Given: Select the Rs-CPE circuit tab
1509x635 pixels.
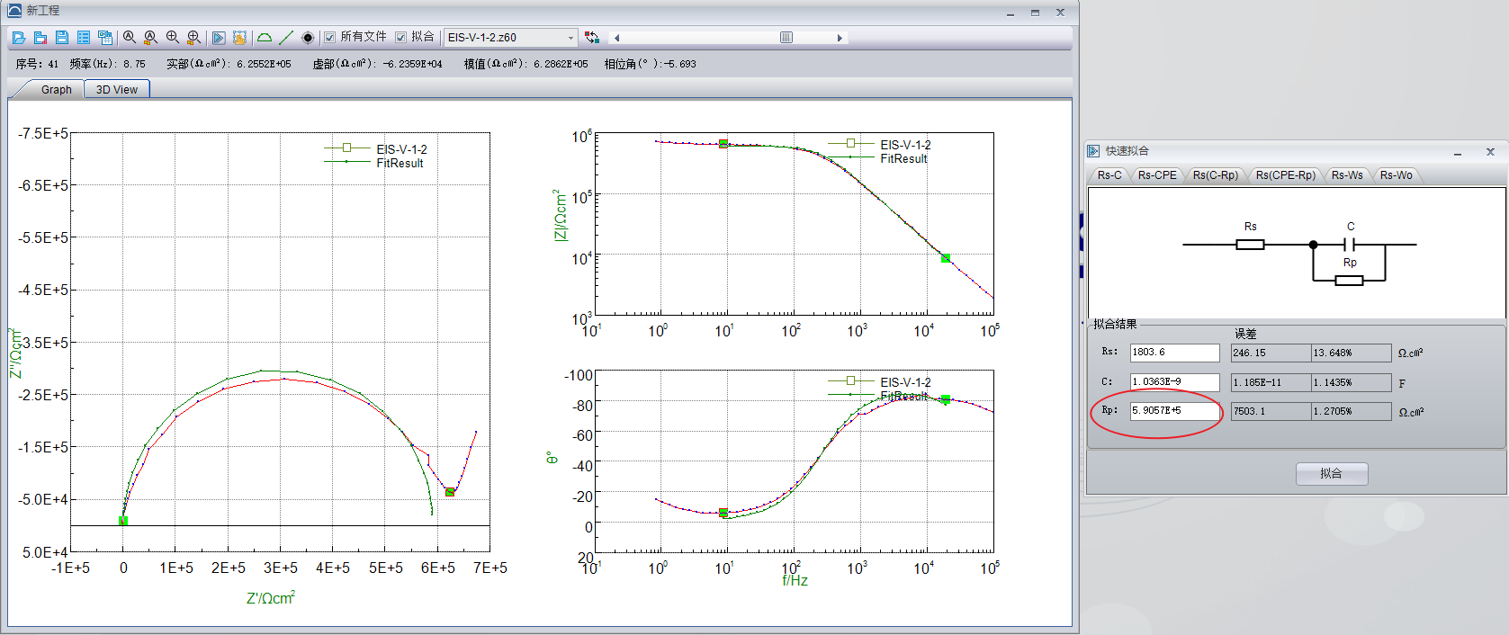Looking at the screenshot, I should click(x=1157, y=175).
